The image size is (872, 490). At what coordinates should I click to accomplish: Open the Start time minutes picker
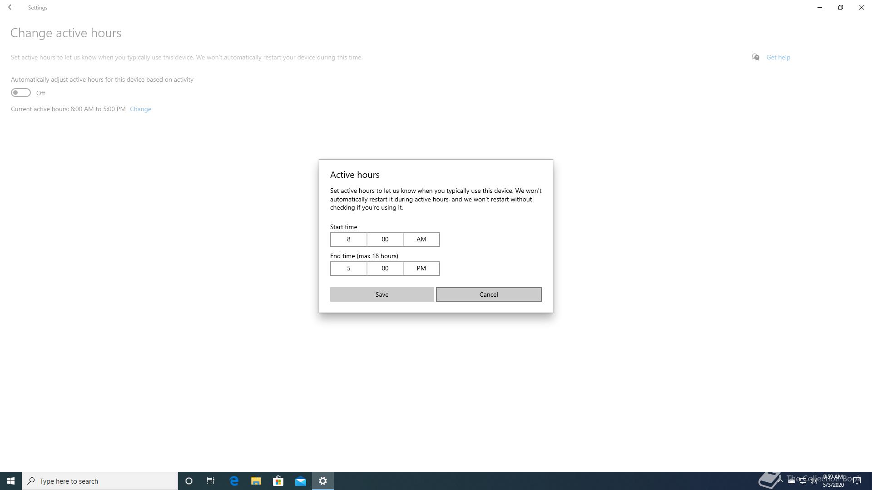385,240
